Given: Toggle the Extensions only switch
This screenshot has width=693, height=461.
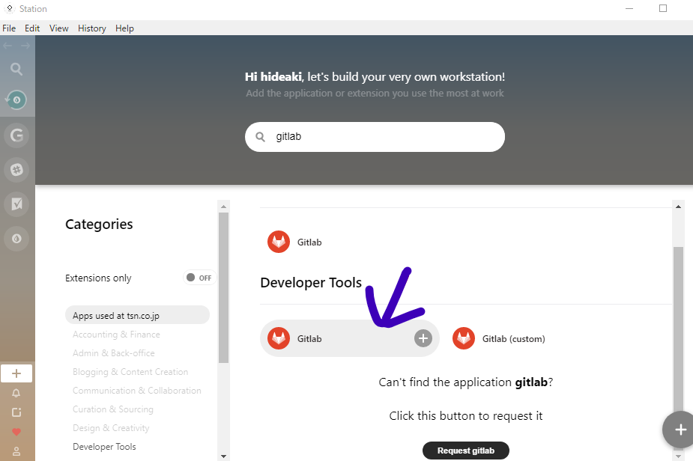Looking at the screenshot, I should point(199,278).
